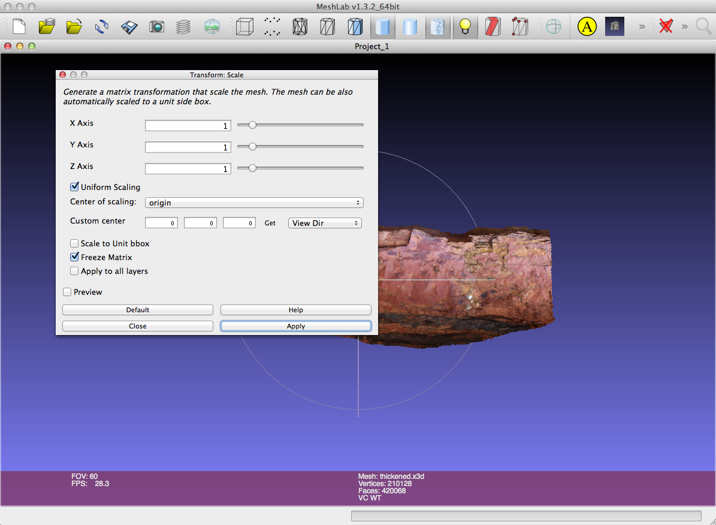
Task: Uncheck the Uniform Scaling checkbox
Action: (x=75, y=187)
